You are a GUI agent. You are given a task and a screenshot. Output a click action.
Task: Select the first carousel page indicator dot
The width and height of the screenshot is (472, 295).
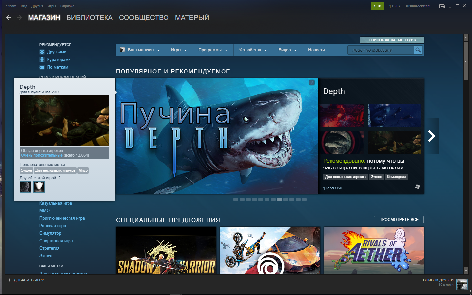coord(236,199)
